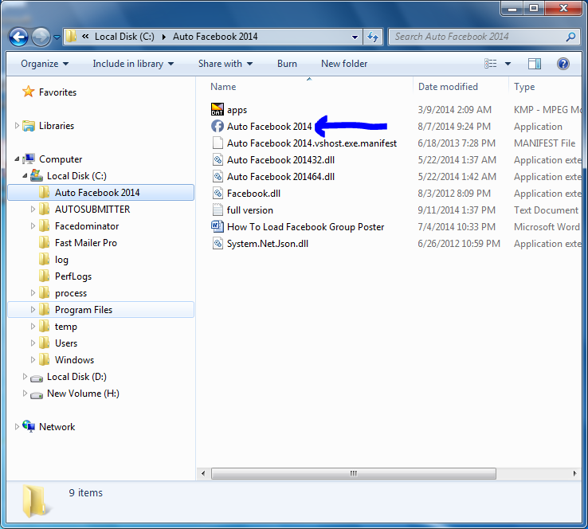Expand the process folder
Viewport: 588px width, 529px height.
pyautogui.click(x=33, y=293)
